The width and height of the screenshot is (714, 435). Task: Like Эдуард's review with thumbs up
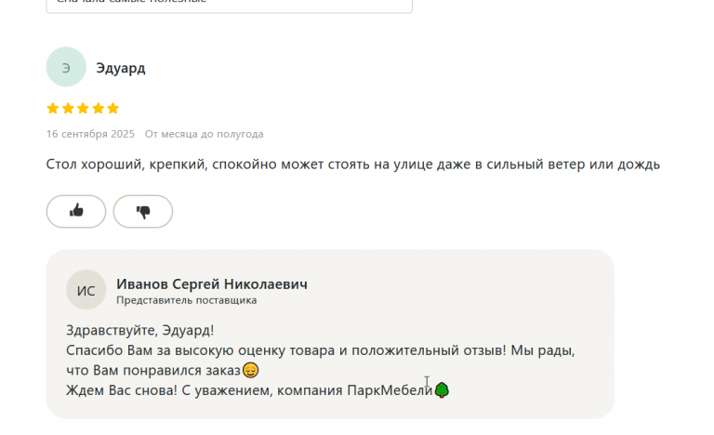tap(76, 211)
